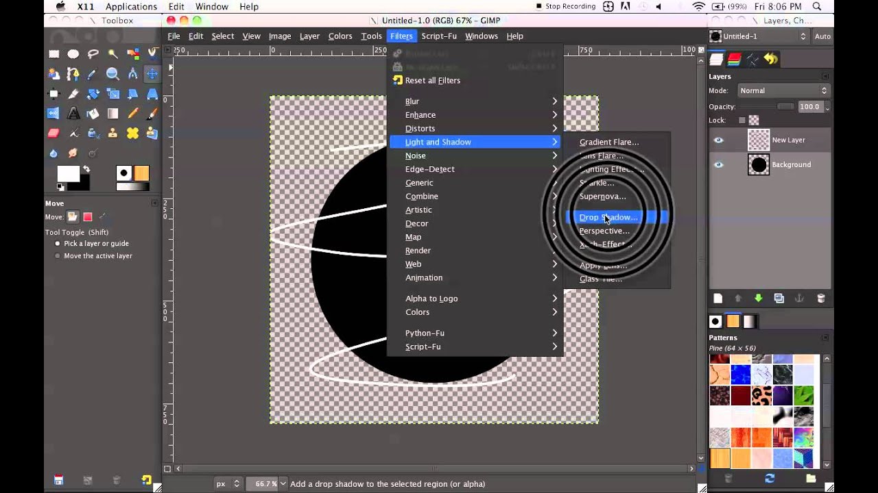The width and height of the screenshot is (878, 493).
Task: Select the Bucket Fill tool
Action: click(93, 114)
